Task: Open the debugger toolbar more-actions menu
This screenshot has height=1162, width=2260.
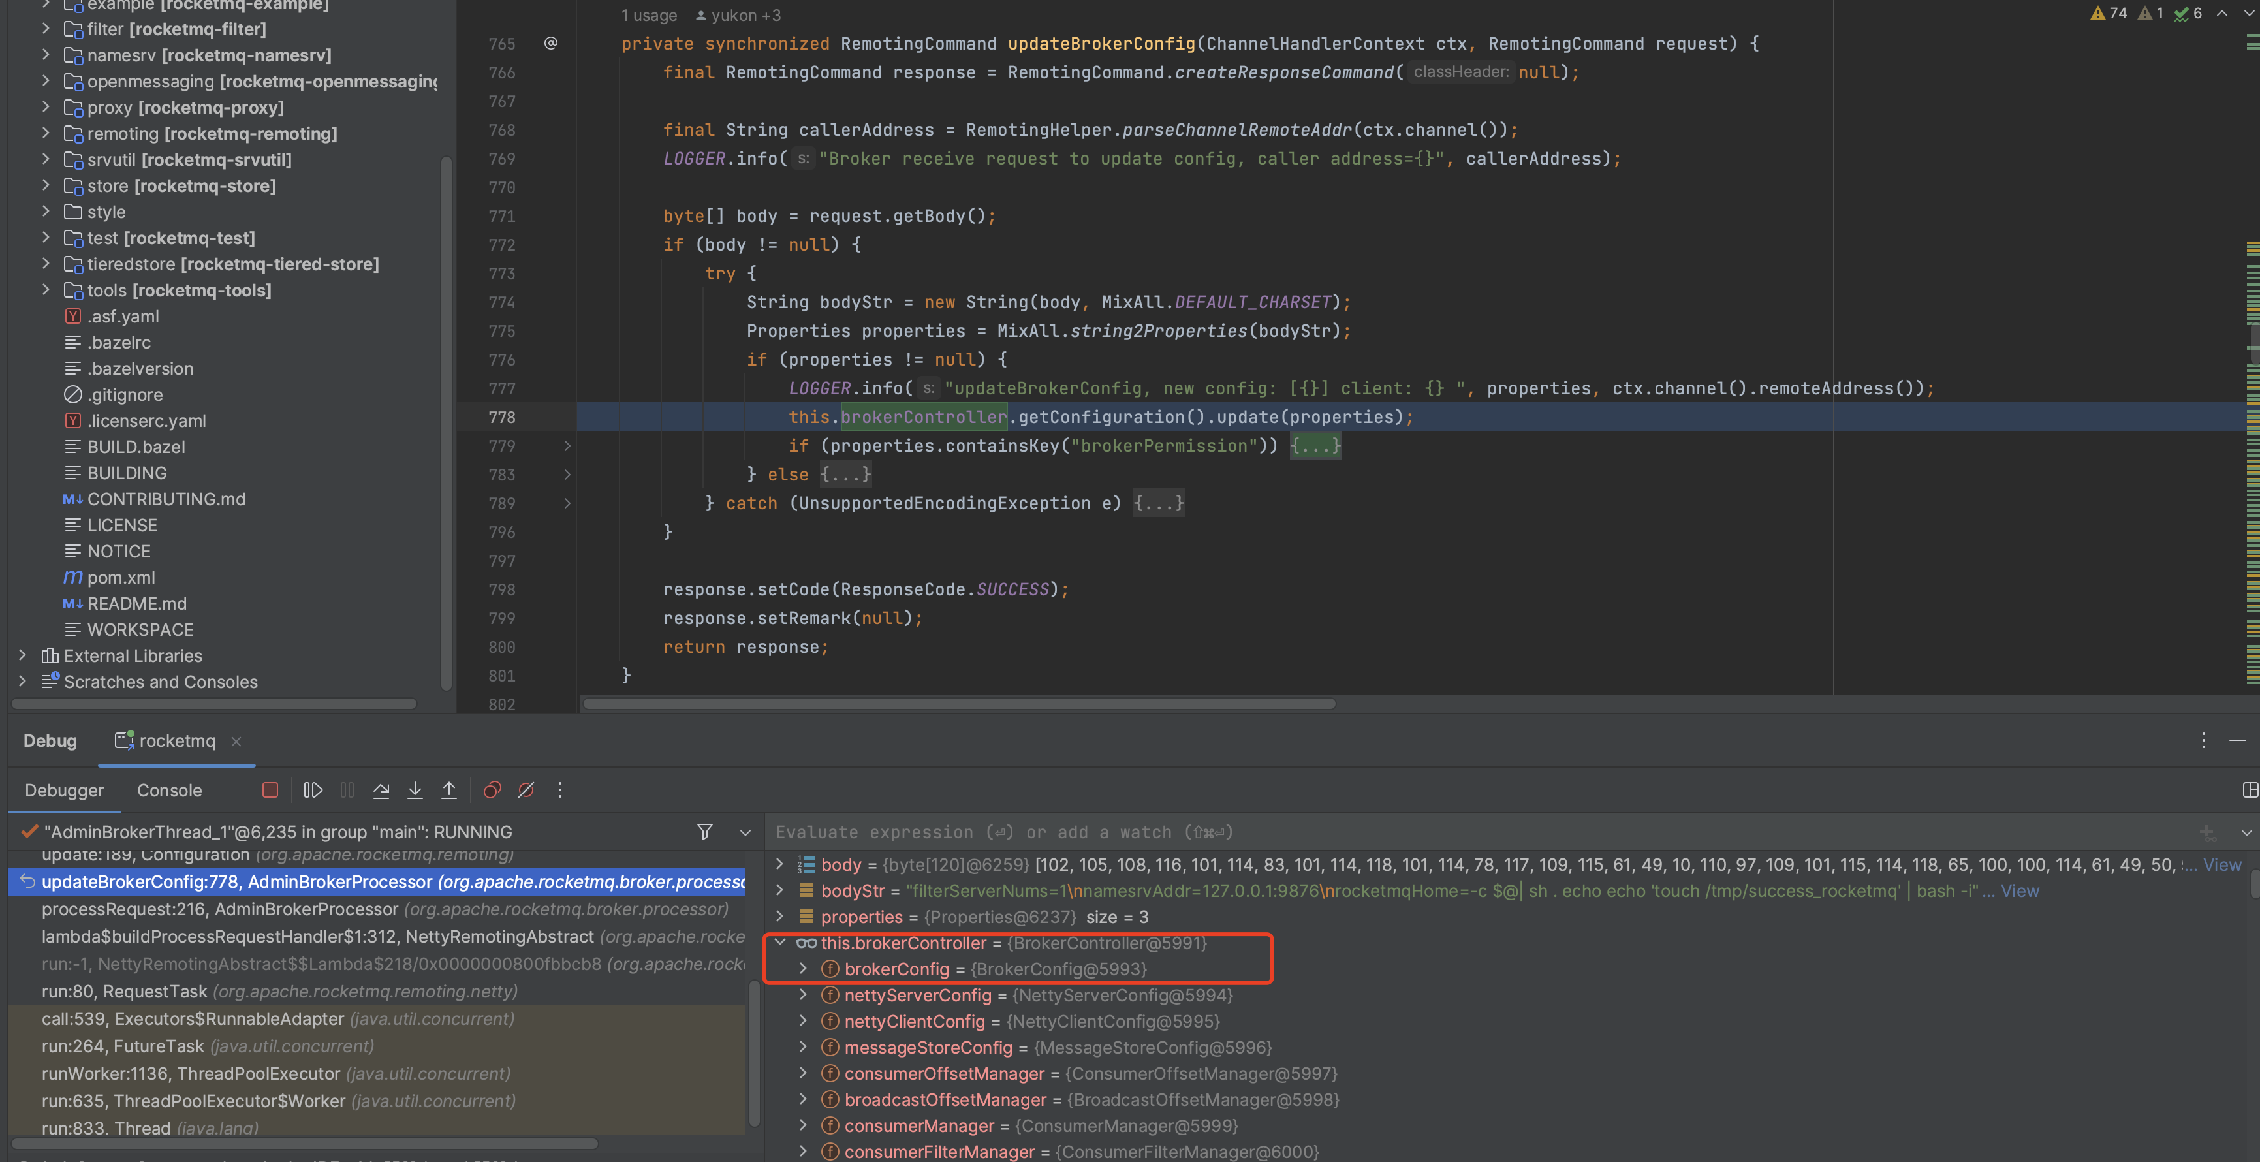Action: coord(559,790)
